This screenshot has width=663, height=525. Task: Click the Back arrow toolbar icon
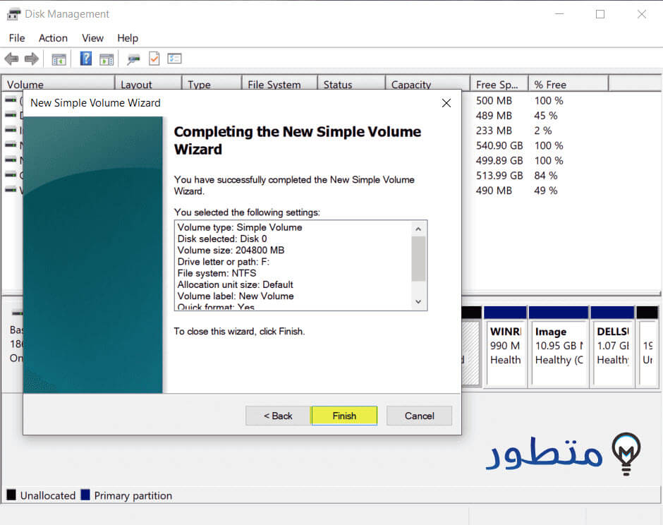point(12,59)
